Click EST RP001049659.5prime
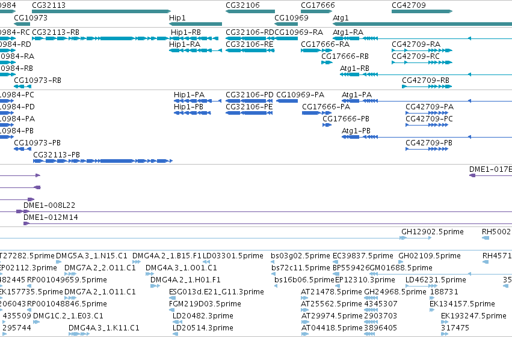This screenshot has width=512, height=337. click(x=67, y=280)
